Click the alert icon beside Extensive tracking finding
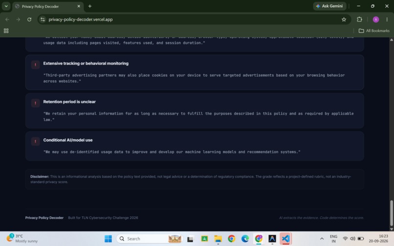394x246 pixels. coord(35,65)
